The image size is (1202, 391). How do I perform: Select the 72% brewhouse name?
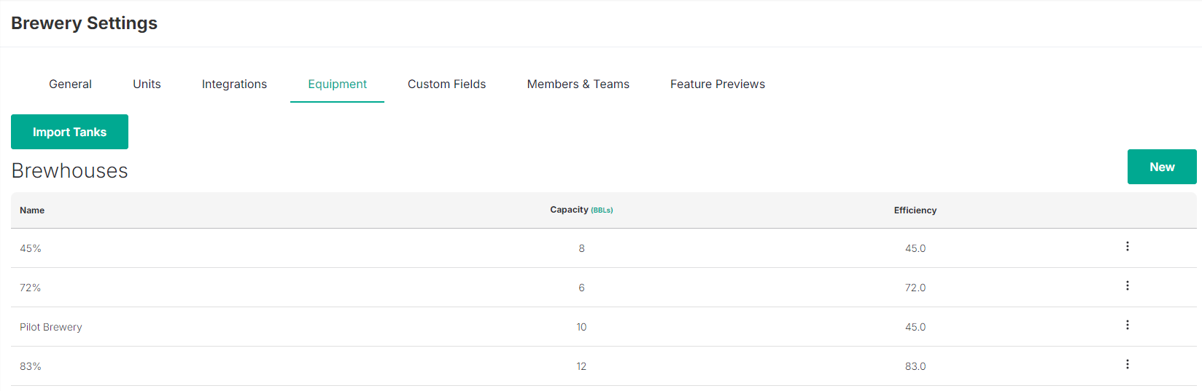[x=31, y=288]
